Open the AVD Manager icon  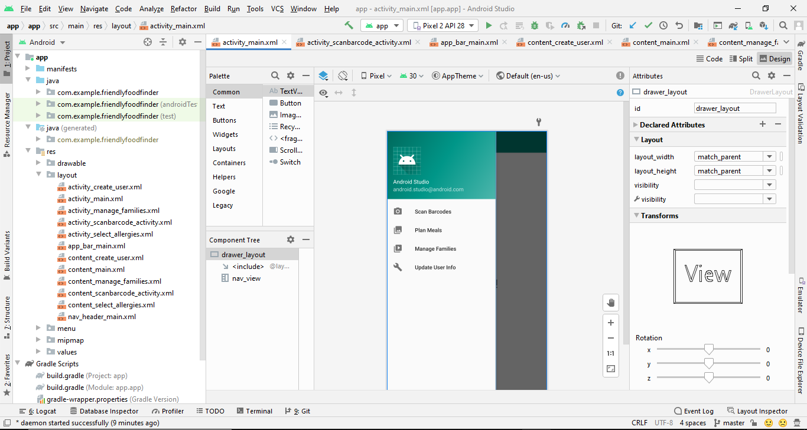749,25
